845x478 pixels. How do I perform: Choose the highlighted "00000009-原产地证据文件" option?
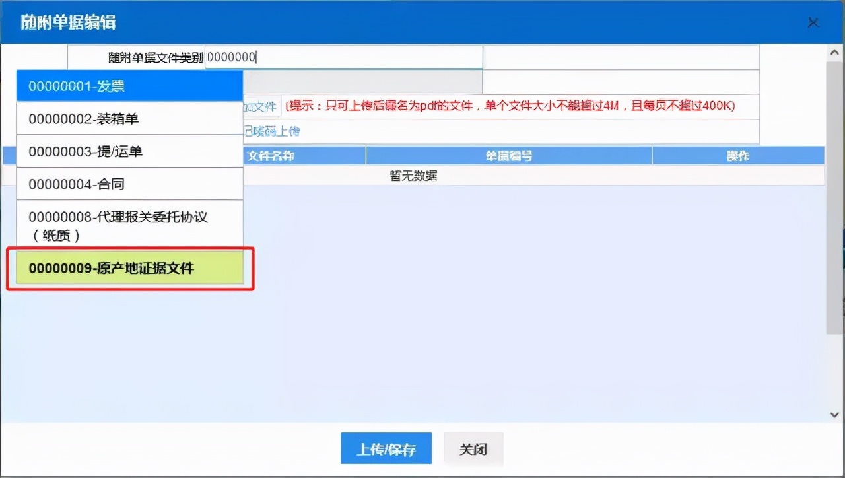pos(129,268)
